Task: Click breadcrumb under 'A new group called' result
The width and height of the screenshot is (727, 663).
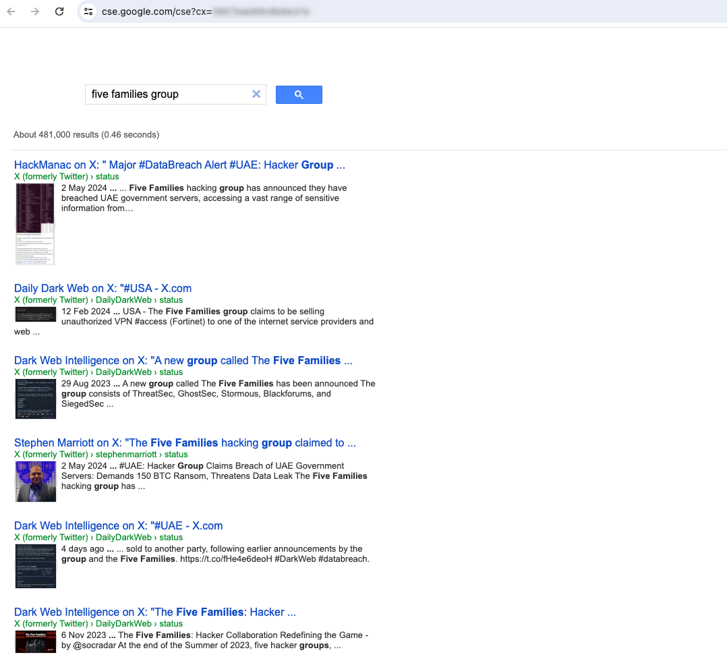Action: click(98, 372)
